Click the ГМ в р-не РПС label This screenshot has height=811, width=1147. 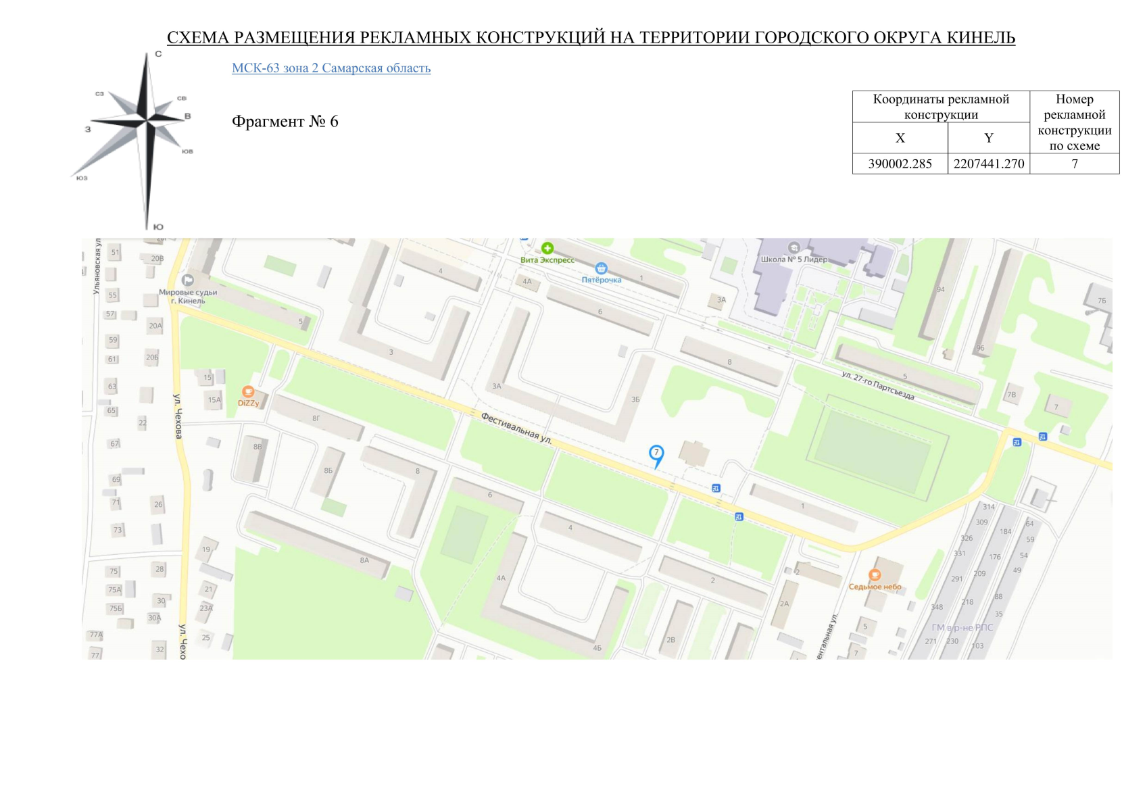[x=962, y=628]
